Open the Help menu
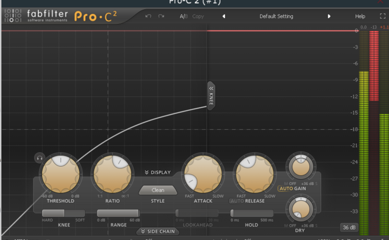The image size is (389, 240). tap(360, 16)
